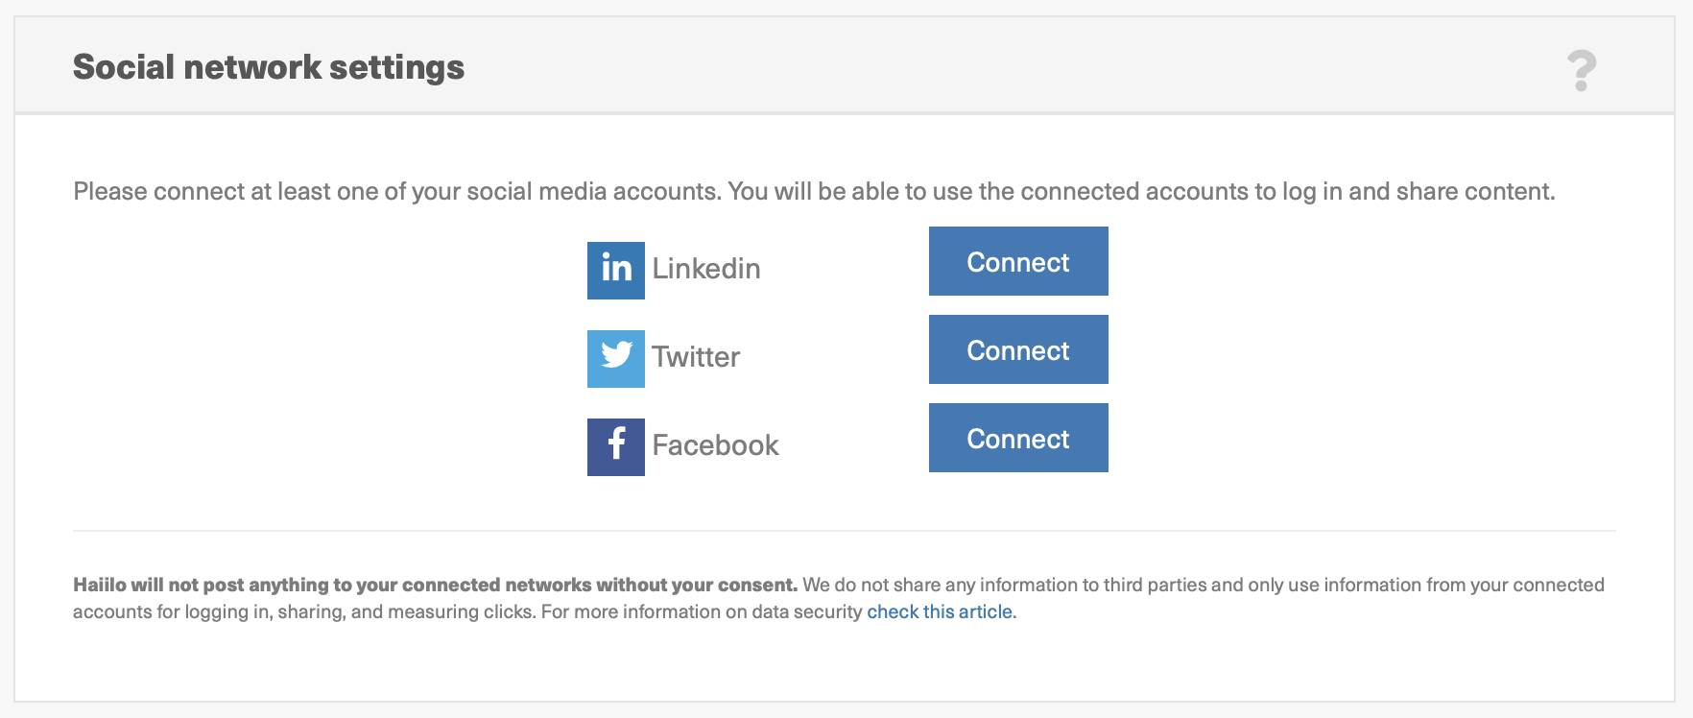The width and height of the screenshot is (1693, 718).
Task: Click the topmost Connect button
Action: point(1017,261)
